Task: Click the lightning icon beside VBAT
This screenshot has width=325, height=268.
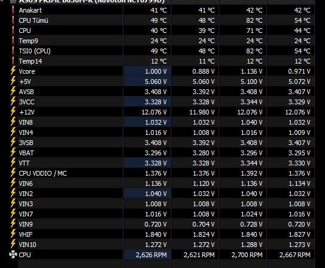Action: 13,152
